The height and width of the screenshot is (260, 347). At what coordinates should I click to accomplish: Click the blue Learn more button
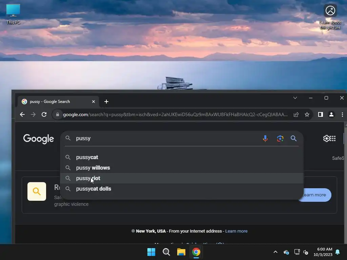(315, 195)
